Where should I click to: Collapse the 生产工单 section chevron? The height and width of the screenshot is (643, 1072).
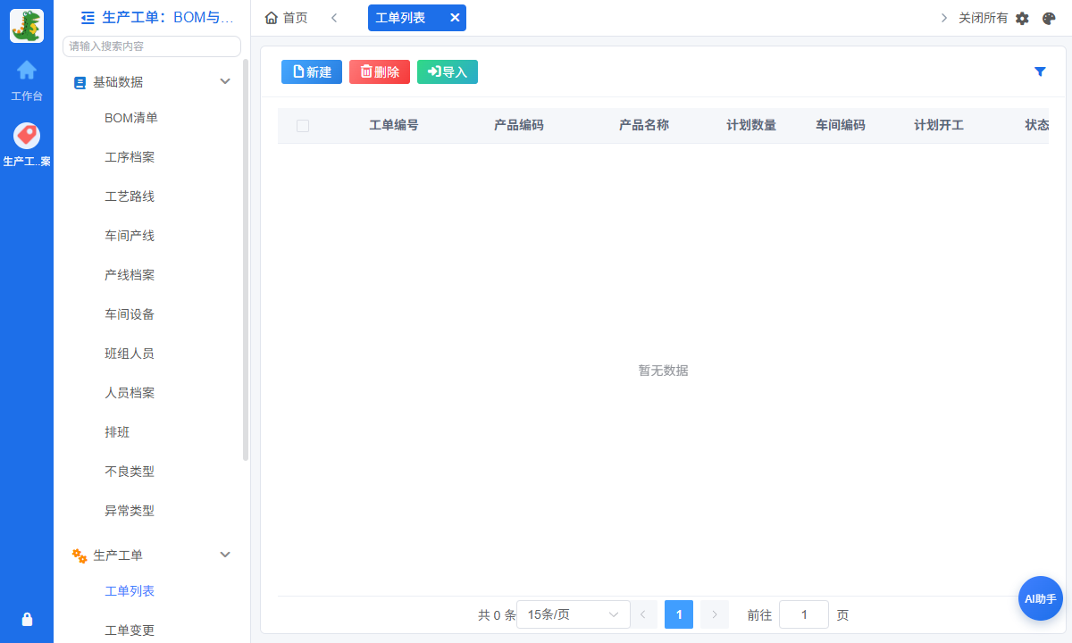click(x=225, y=555)
